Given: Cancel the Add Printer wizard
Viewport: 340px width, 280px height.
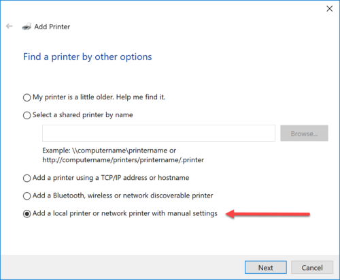Looking at the screenshot, I should 312,268.
